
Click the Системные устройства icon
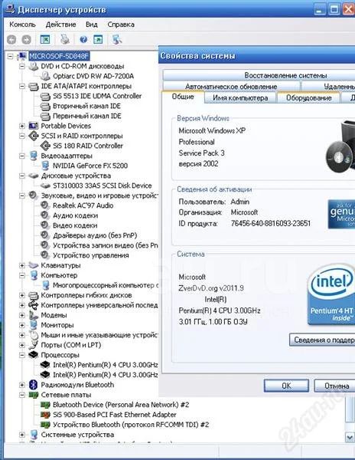coord(34,435)
